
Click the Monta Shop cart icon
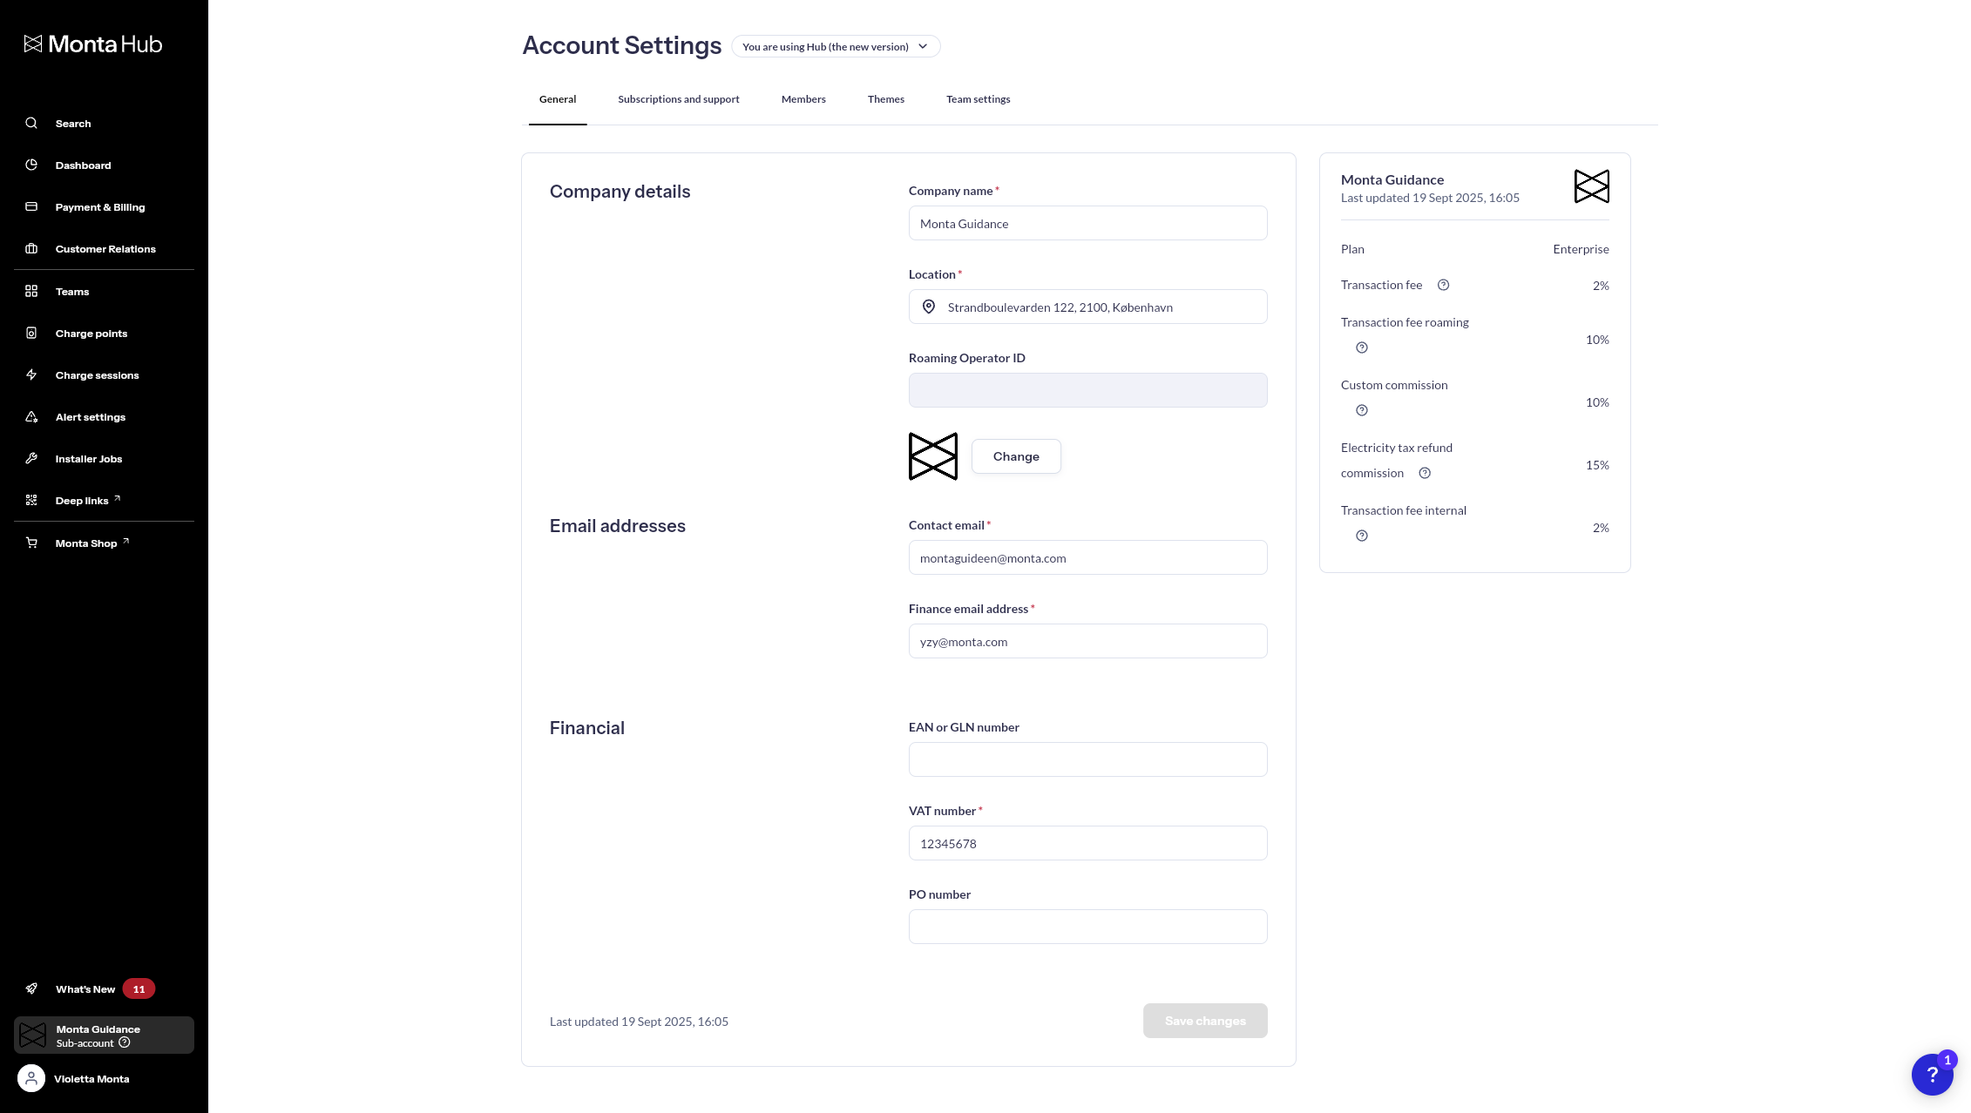point(31,543)
